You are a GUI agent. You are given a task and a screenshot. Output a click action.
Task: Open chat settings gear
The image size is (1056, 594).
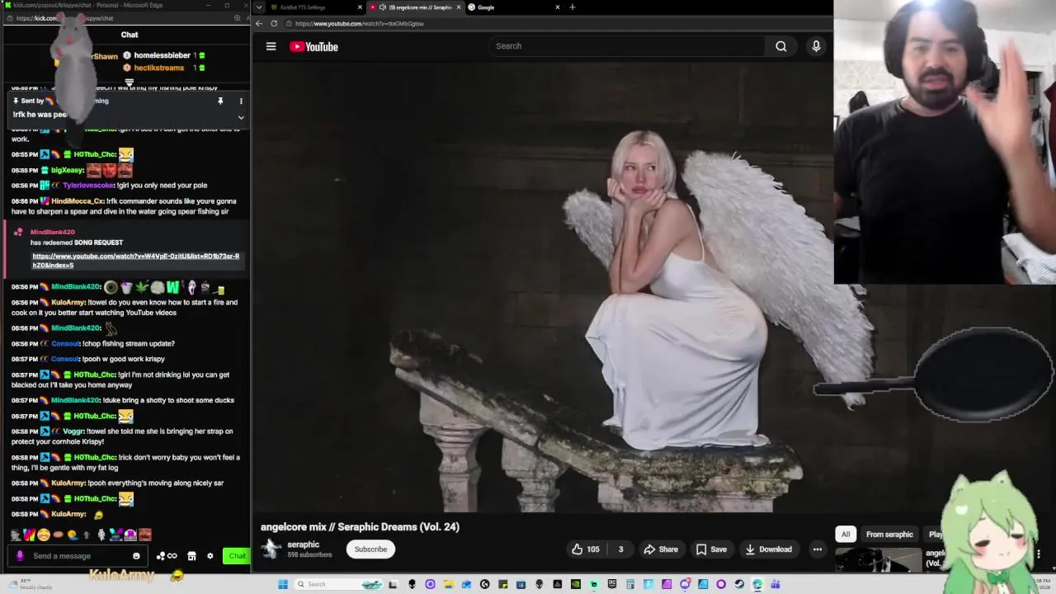210,556
